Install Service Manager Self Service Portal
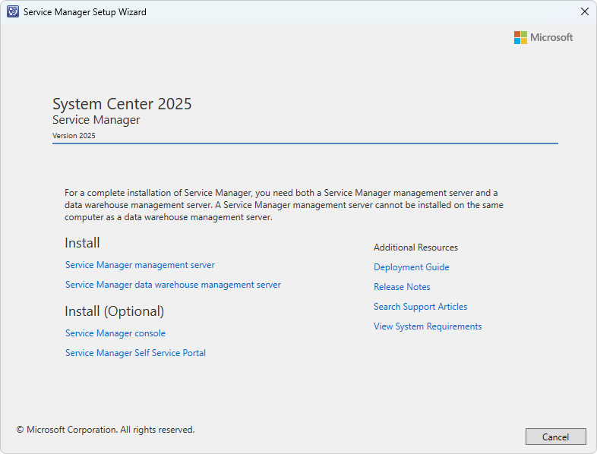This screenshot has width=597, height=454. click(135, 353)
